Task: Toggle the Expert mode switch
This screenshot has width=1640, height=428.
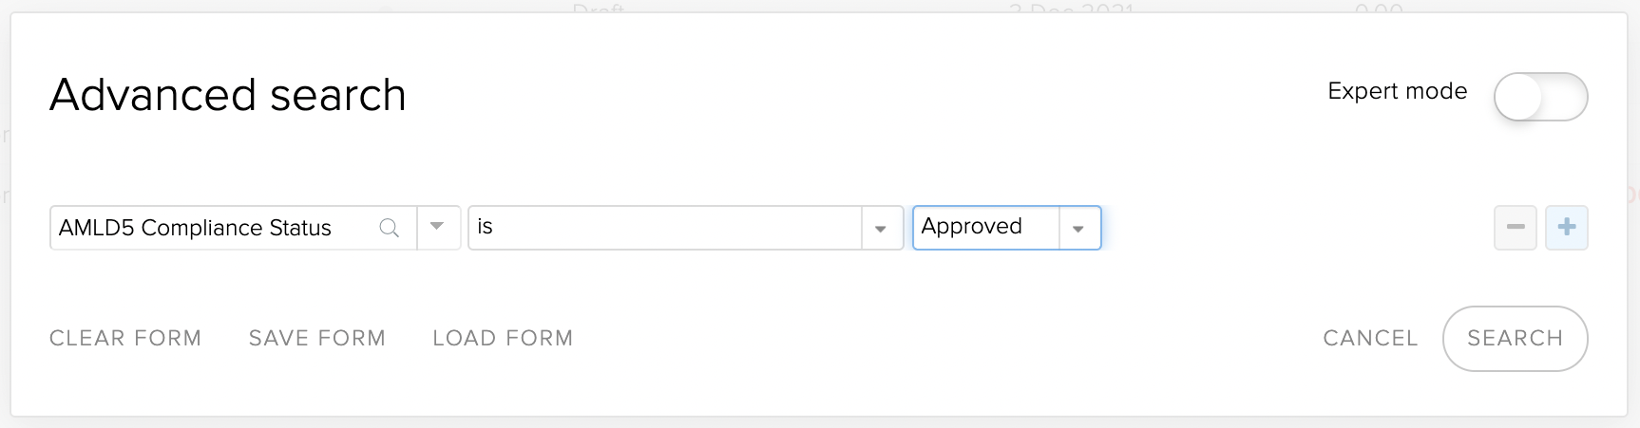Action: pos(1540,97)
